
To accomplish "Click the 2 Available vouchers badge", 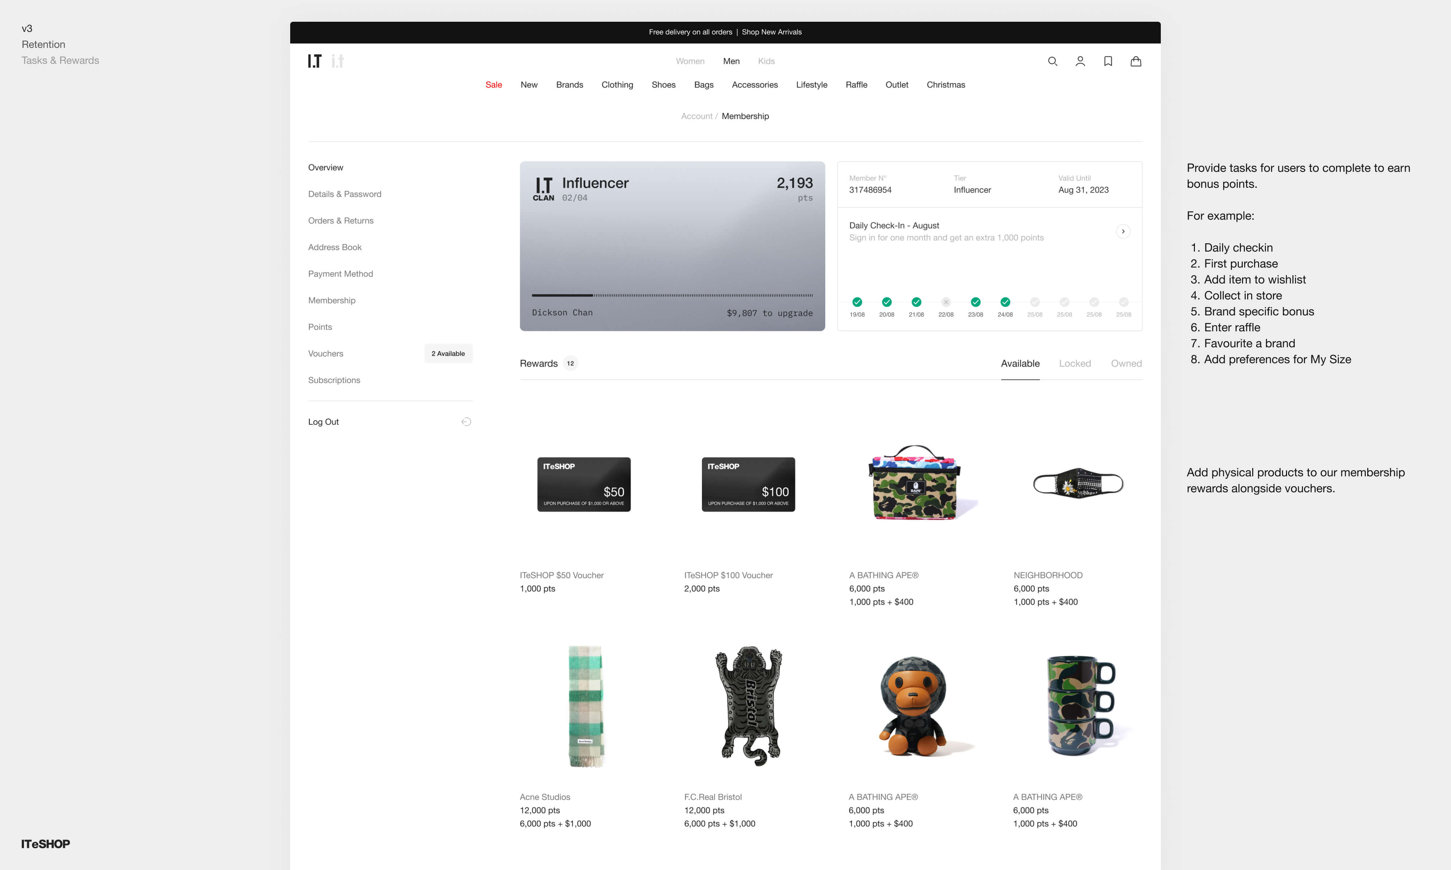I will tap(448, 353).
